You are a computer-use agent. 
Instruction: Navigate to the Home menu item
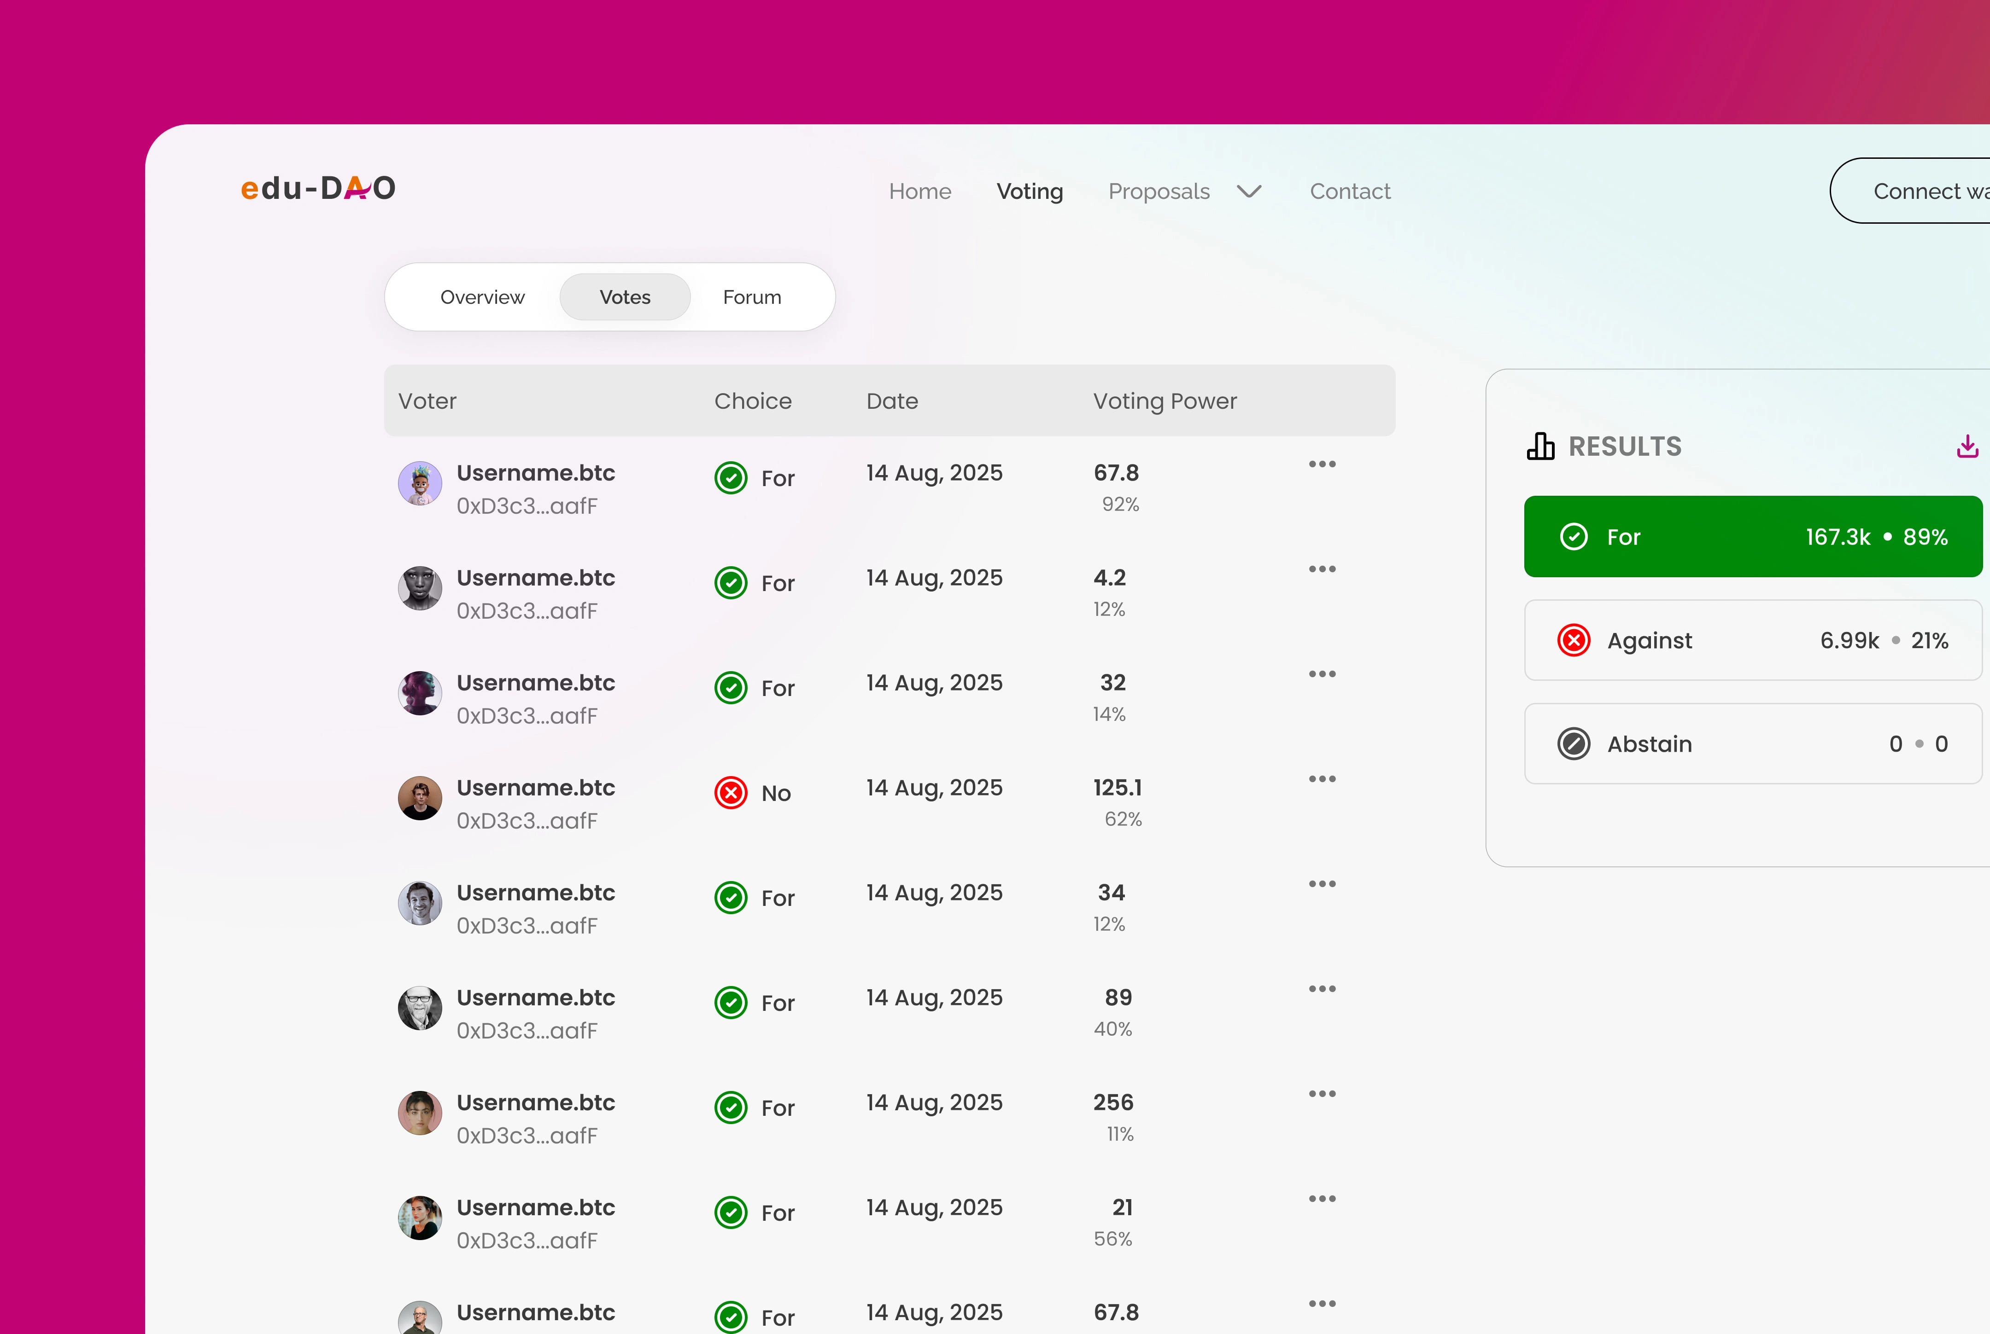920,191
